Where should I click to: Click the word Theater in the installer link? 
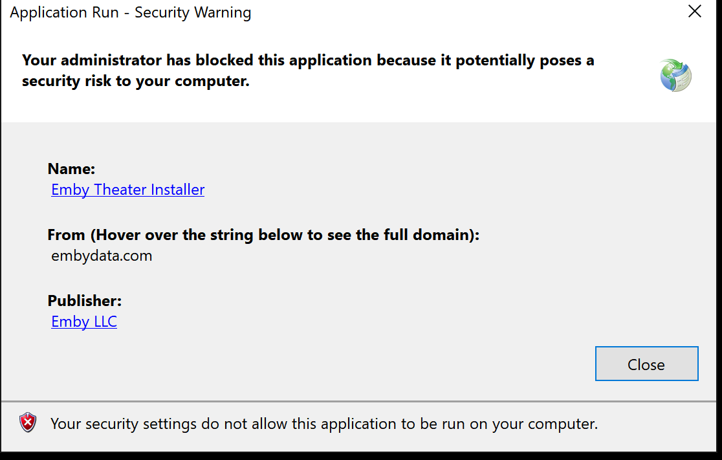pos(120,190)
